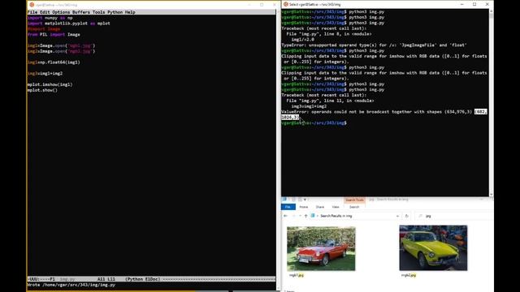Click the '(Python ElDoc)' mode indicator in modeline
The width and height of the screenshot is (520, 292).
[x=143, y=279]
